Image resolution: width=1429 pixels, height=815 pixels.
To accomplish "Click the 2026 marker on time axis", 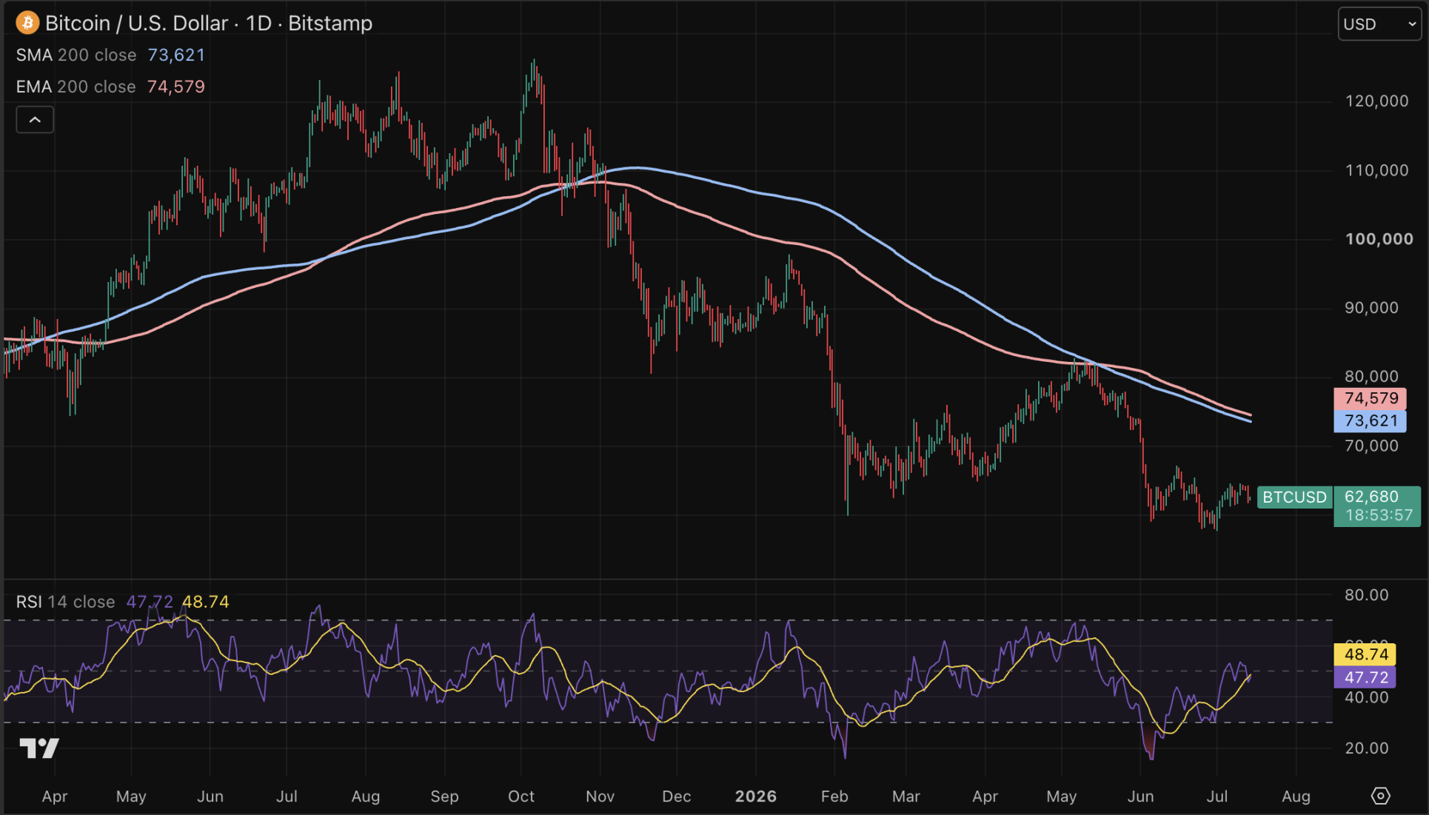I will (x=755, y=796).
